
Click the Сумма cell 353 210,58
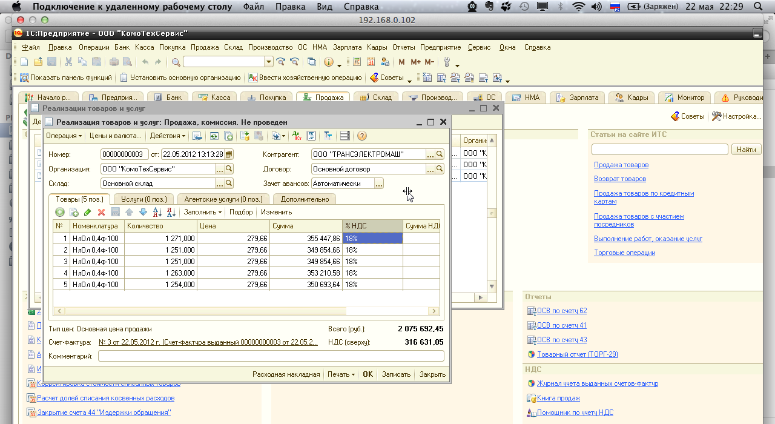[306, 273]
